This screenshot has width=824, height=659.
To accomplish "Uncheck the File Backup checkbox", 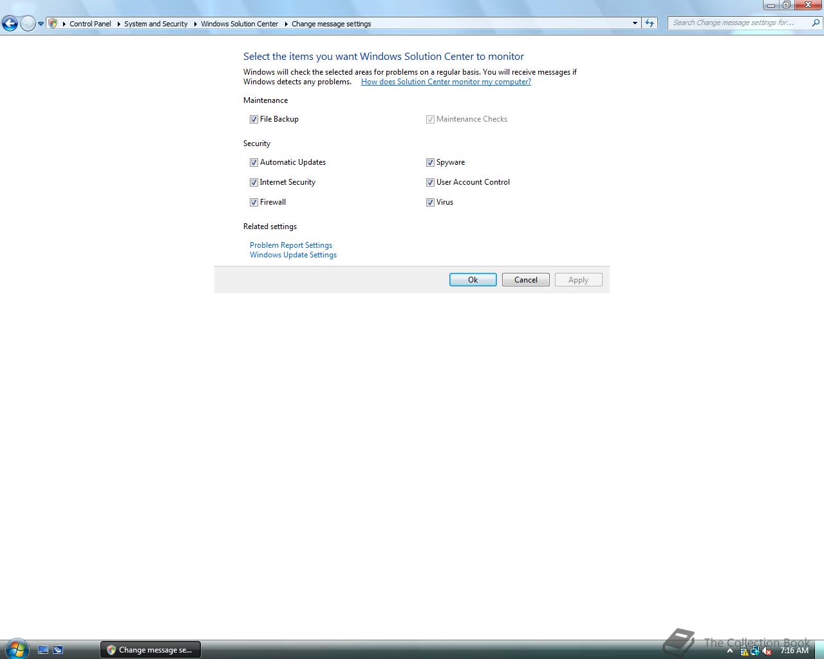I will coord(254,119).
